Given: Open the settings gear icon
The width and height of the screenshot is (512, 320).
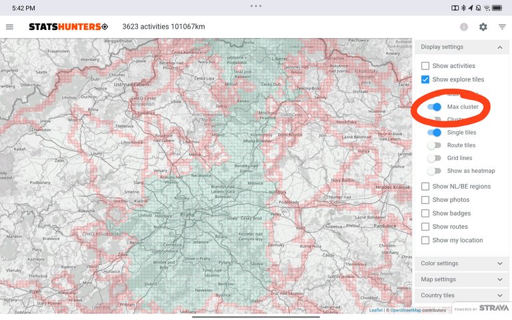Looking at the screenshot, I should coord(483,27).
